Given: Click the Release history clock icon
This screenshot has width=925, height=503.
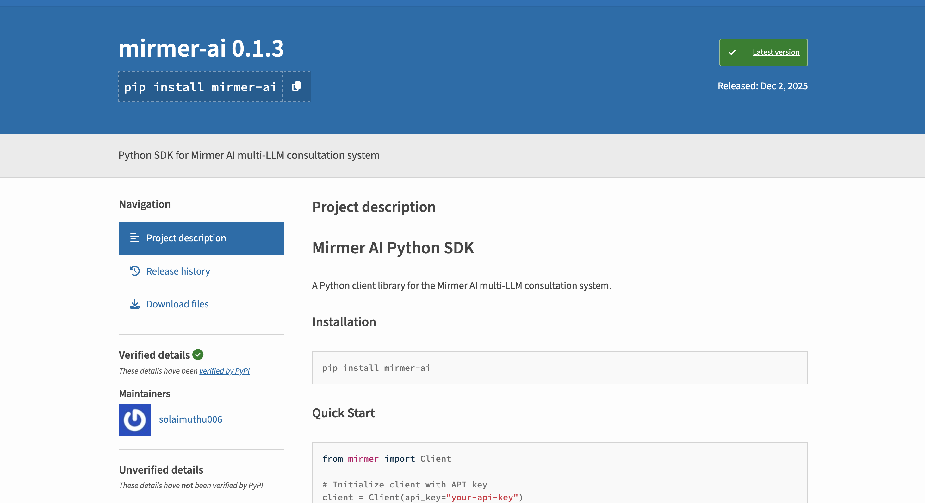Looking at the screenshot, I should (x=135, y=271).
